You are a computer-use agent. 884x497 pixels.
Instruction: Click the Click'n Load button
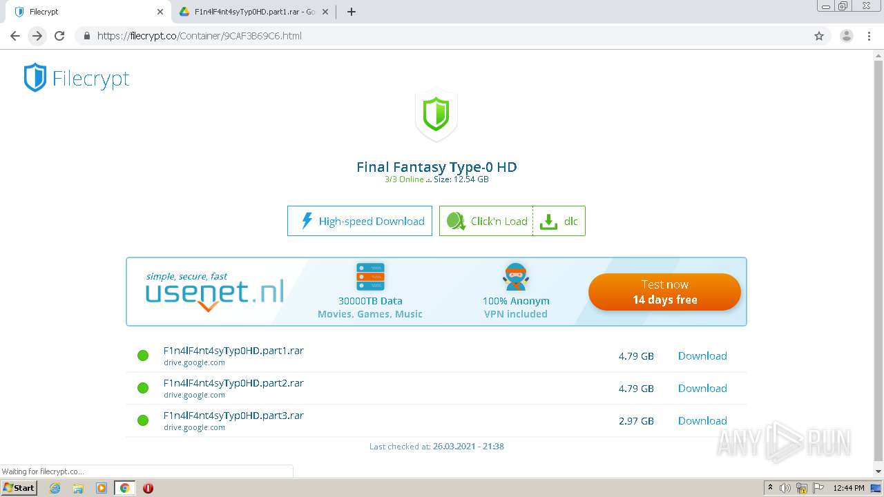[486, 221]
